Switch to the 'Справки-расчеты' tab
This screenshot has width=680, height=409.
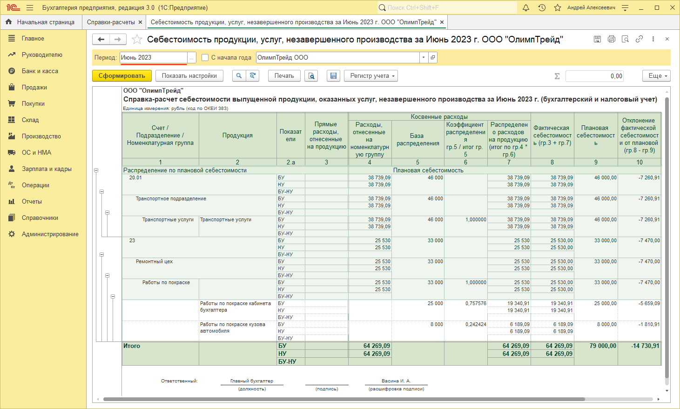[111, 22]
